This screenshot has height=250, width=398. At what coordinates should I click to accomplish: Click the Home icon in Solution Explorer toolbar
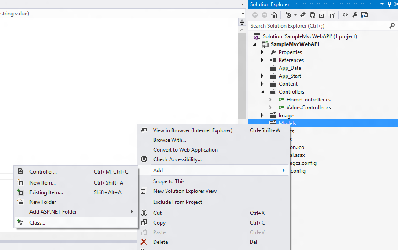click(274, 15)
